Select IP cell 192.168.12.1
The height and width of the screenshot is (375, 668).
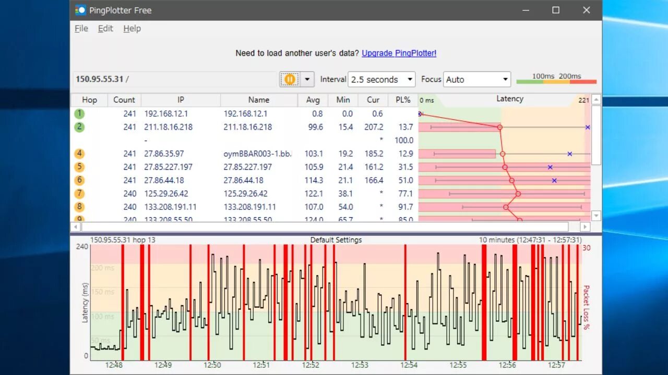coord(166,114)
